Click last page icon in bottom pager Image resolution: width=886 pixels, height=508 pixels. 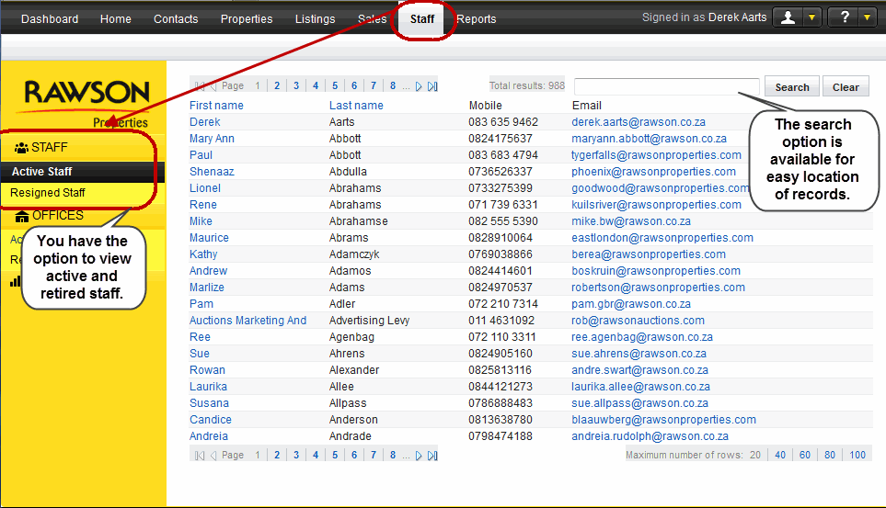click(x=432, y=456)
